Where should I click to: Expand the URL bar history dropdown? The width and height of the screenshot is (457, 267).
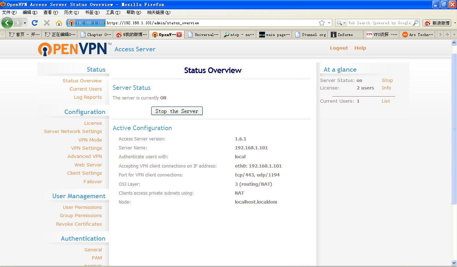[329, 23]
